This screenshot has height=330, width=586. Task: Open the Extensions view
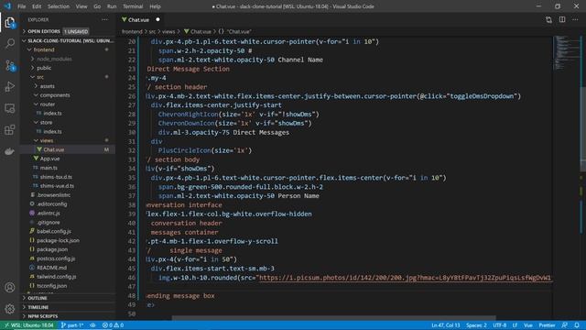coord(10,130)
